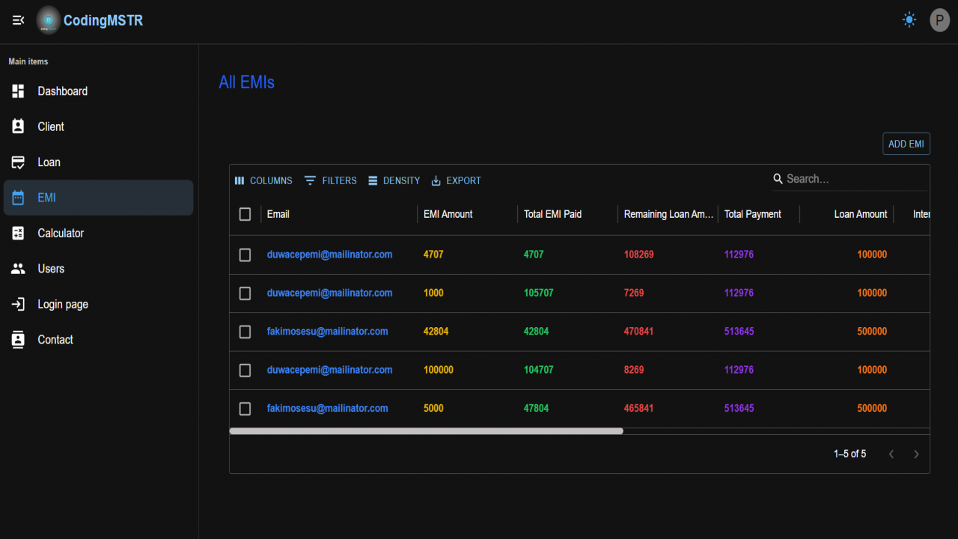This screenshot has width=958, height=539.
Task: Click Total EMI Paid value 47804
Action: 536,408
